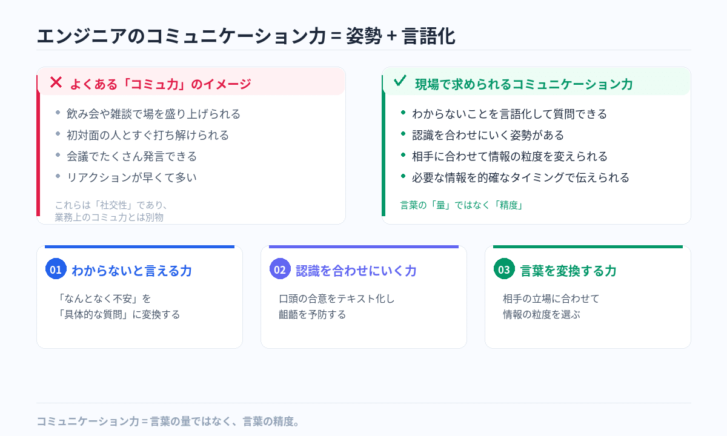
Task: Click the 相手に合わせて情報の粒度を変えられる item
Action: (510, 156)
